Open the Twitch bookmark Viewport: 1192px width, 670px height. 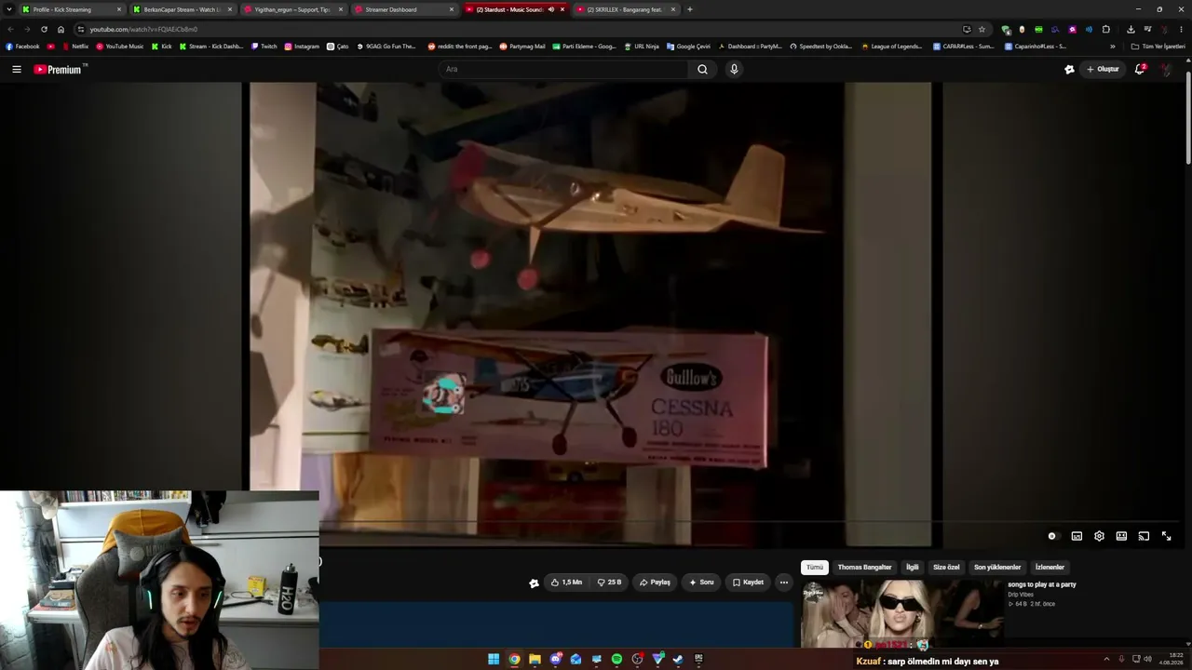[264, 46]
